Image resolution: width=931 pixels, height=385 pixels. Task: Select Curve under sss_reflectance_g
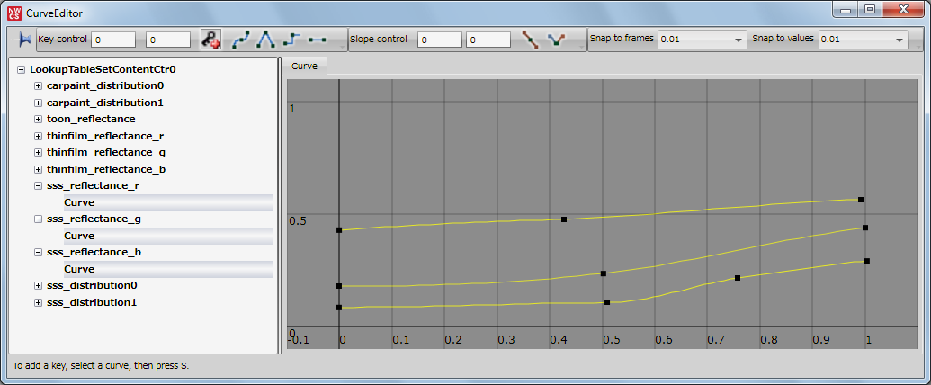click(x=79, y=236)
